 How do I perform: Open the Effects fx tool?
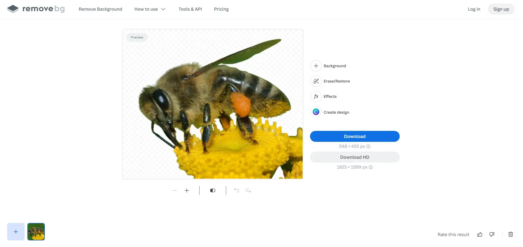pyautogui.click(x=316, y=96)
